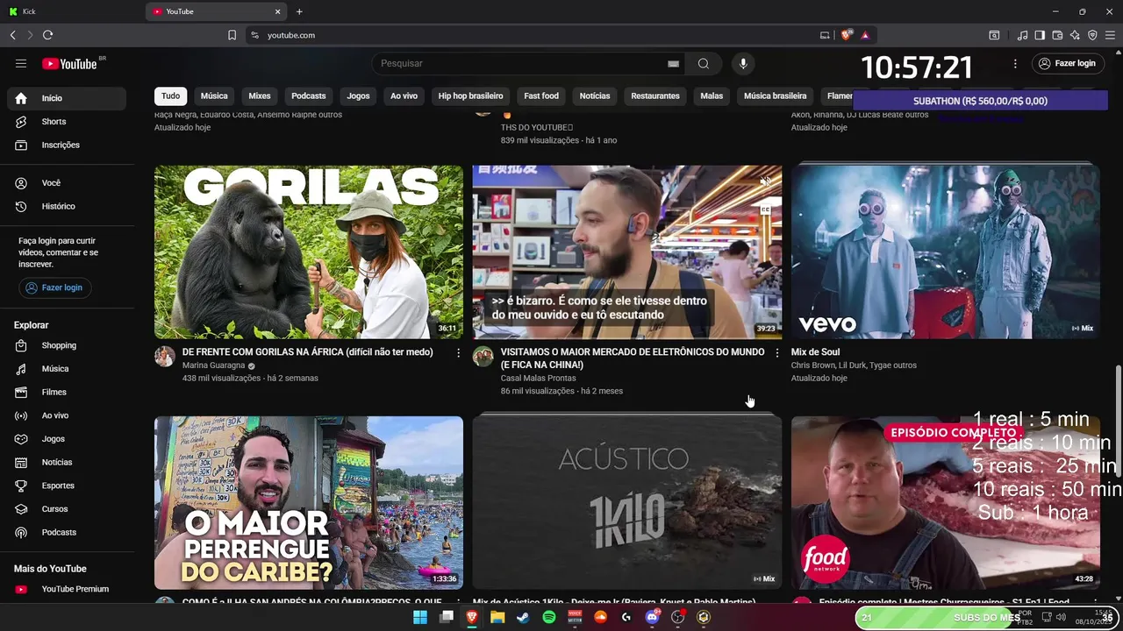Open the YouTube hamburger guide menu
Viewport: 1123px width, 631px height.
point(21,63)
